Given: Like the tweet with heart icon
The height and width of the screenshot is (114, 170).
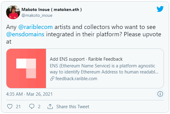Looking at the screenshot, I should coord(10,106).
